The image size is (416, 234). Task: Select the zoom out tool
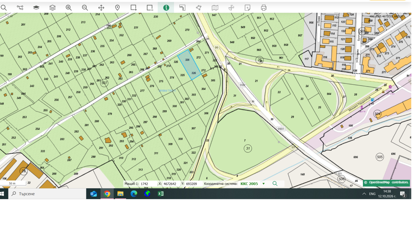point(85,8)
